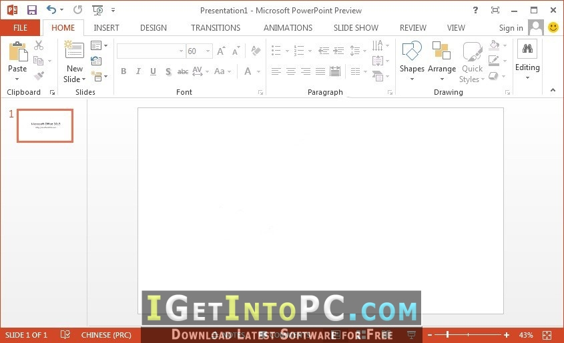This screenshot has width=564, height=343.
Task: Click Shape Fill paint bucket
Action: tap(494, 45)
